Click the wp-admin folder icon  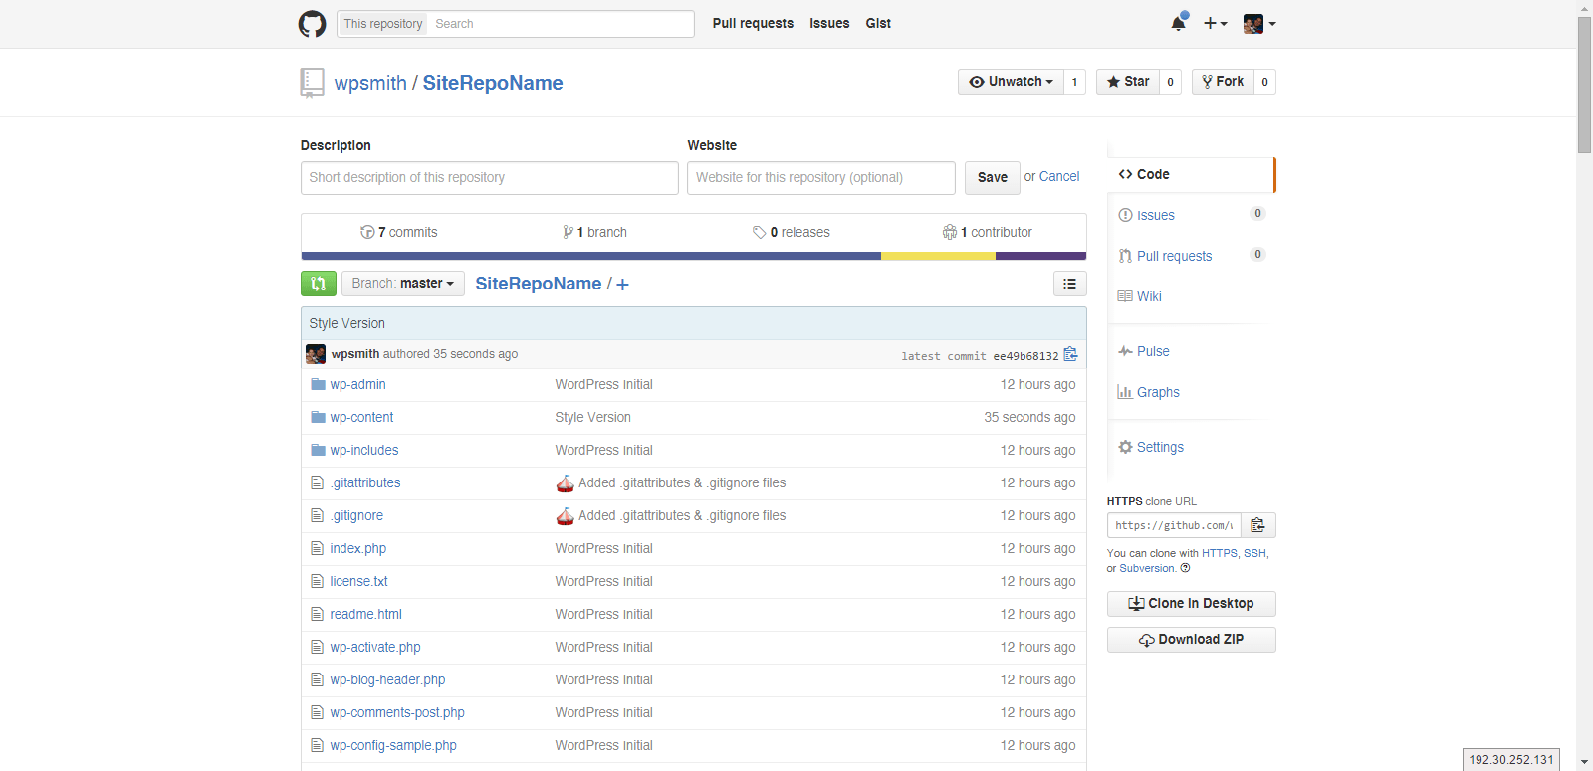[318, 384]
